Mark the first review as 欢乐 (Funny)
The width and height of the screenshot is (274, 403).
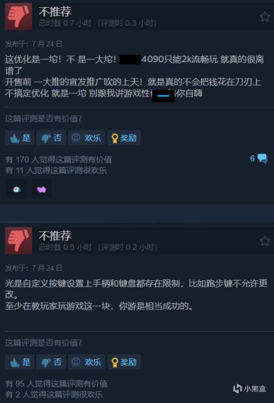(86, 138)
